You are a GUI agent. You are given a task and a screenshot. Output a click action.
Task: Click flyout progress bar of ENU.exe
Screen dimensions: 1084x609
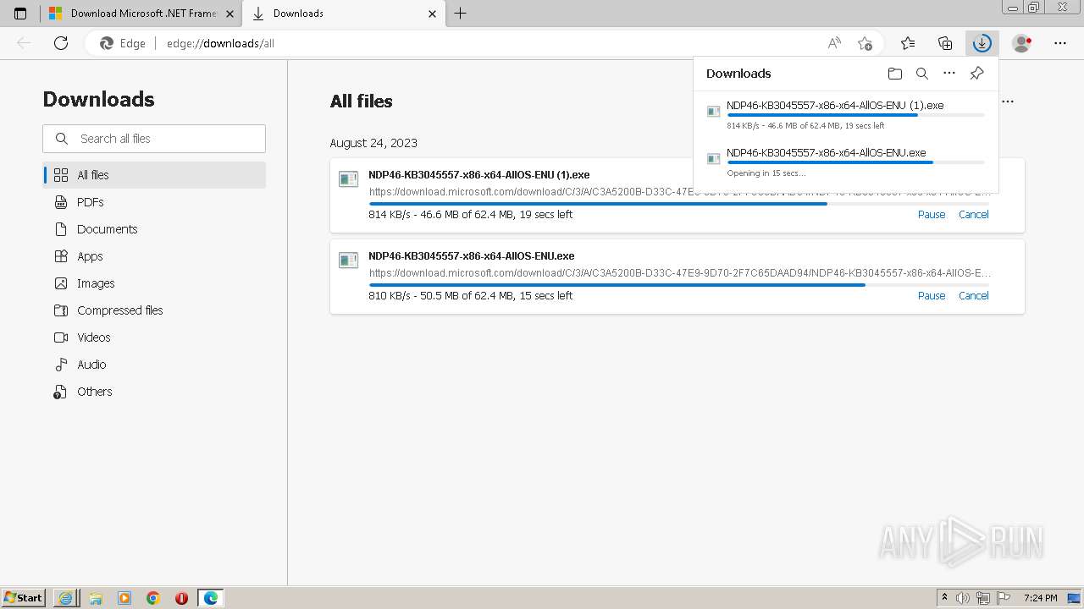coord(855,162)
